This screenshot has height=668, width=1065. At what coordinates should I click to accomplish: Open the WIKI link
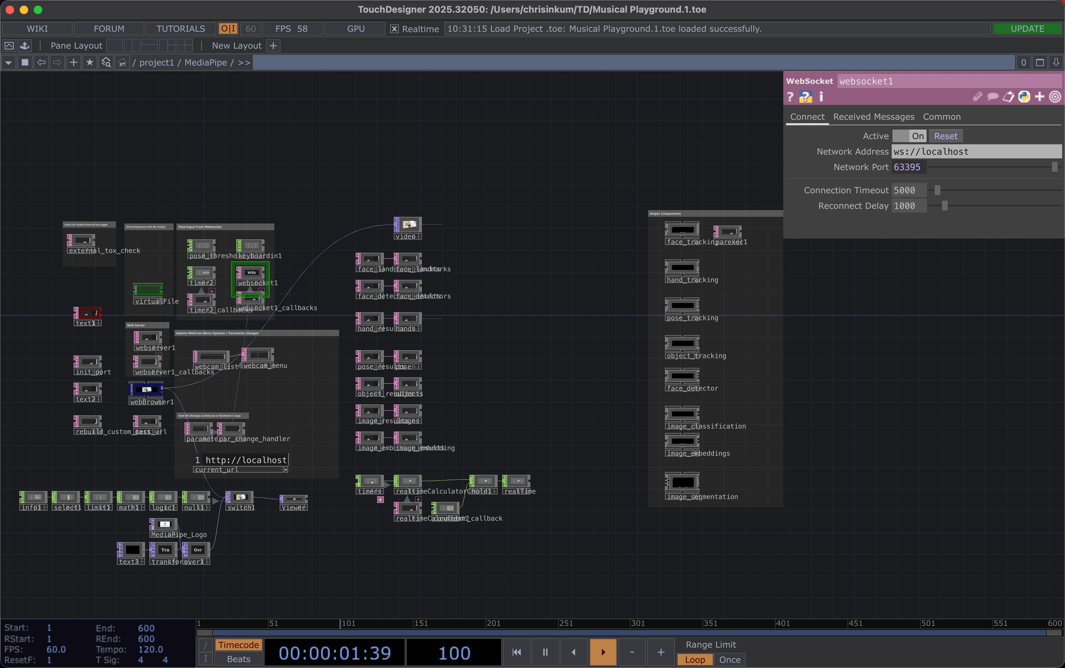(37, 29)
